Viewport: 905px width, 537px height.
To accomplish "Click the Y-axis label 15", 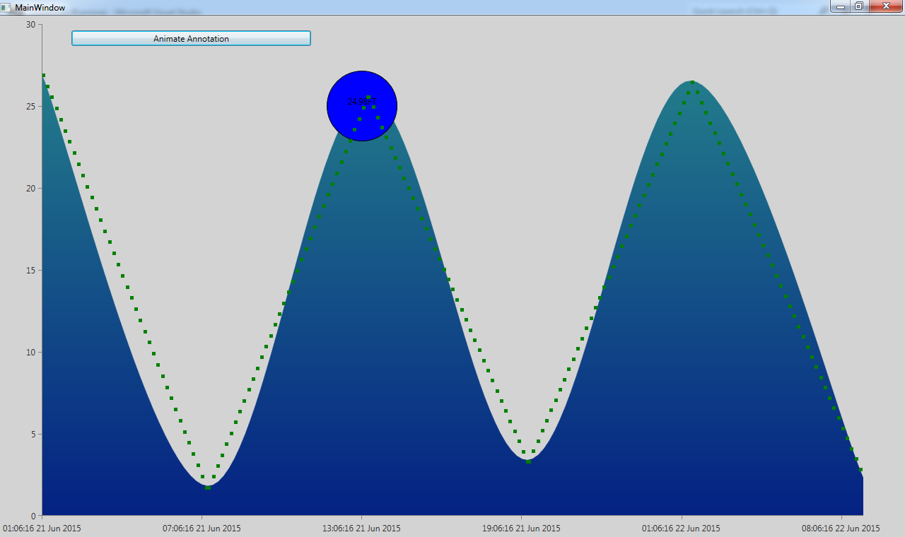I will point(30,270).
